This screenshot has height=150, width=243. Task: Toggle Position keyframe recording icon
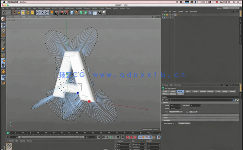click(x=140, y=137)
